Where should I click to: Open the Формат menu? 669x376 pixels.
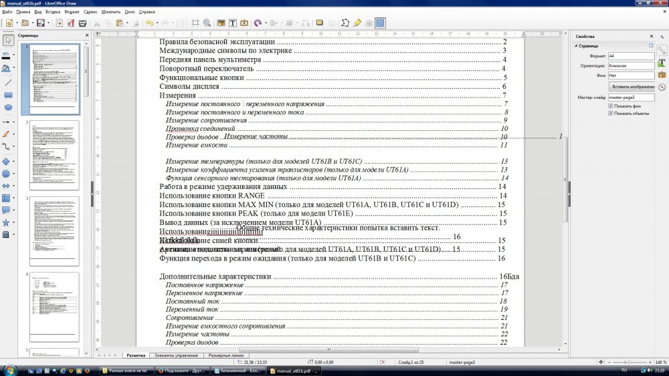tap(72, 12)
